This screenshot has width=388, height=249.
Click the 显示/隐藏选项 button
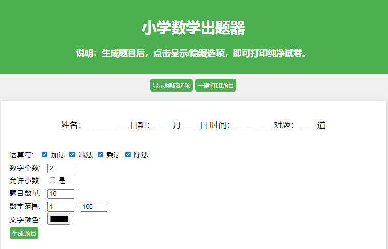pyautogui.click(x=172, y=85)
